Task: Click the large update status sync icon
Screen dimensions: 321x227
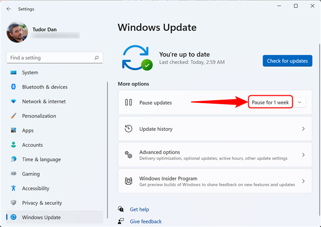Action: click(137, 58)
